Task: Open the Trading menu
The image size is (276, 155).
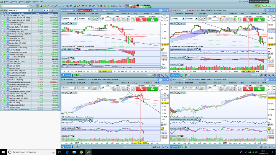Action: tap(22, 2)
